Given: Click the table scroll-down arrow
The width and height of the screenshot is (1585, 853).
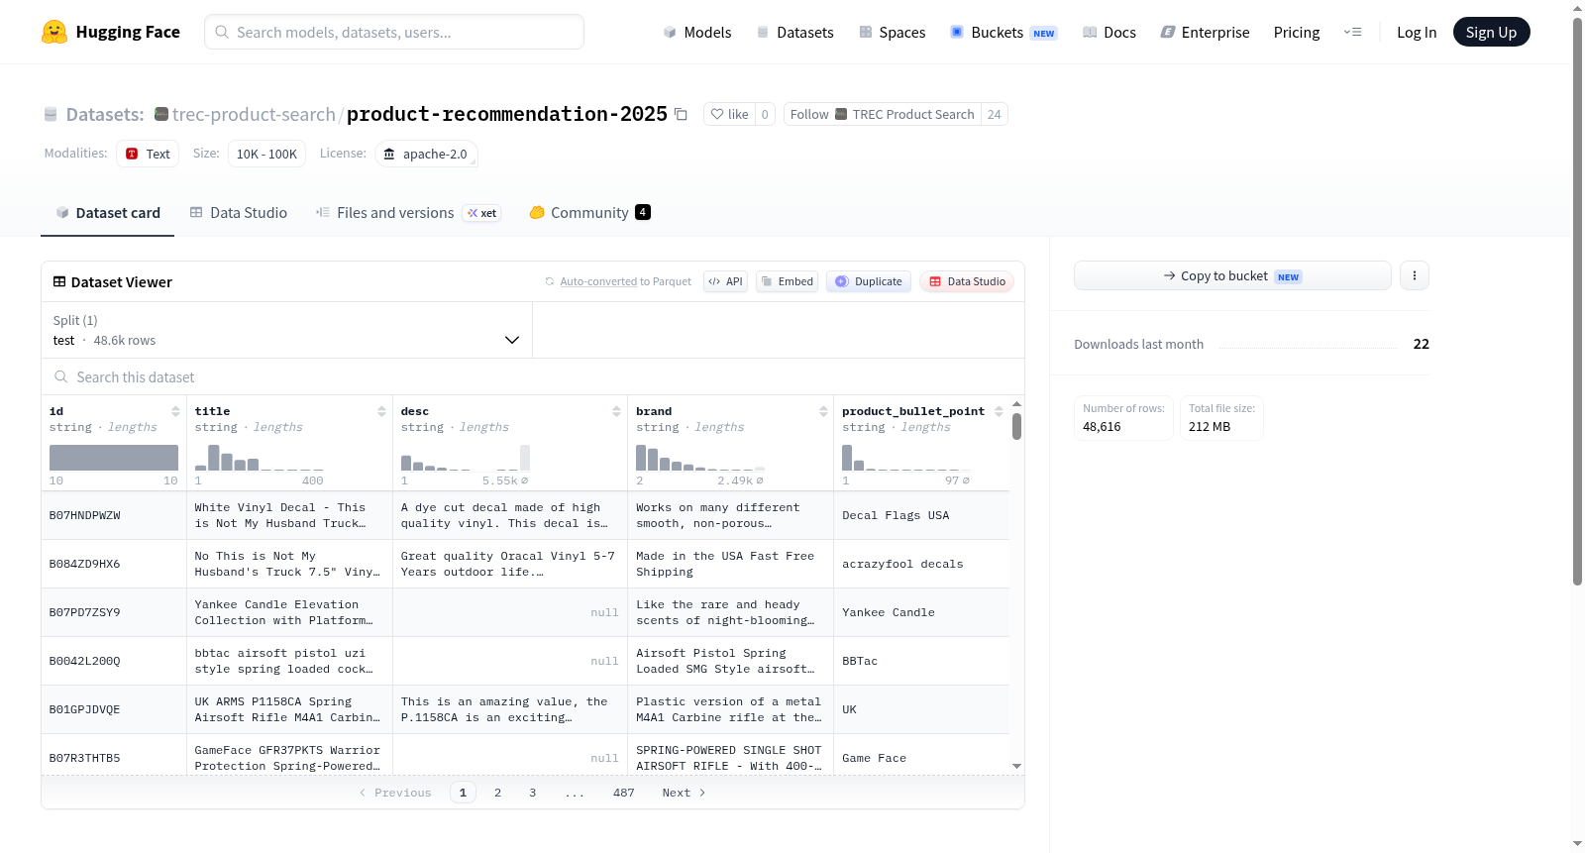Looking at the screenshot, I should 1016,766.
